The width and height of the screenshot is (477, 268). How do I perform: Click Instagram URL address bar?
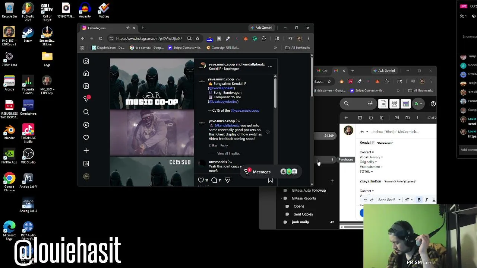tap(149, 38)
